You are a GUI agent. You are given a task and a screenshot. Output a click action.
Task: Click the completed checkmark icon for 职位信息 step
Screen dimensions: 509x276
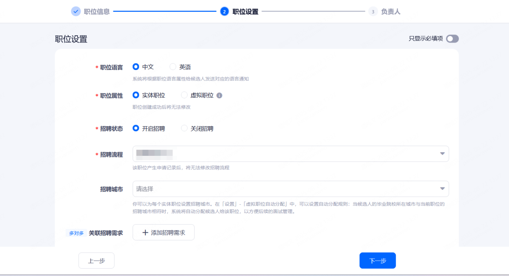pos(76,11)
